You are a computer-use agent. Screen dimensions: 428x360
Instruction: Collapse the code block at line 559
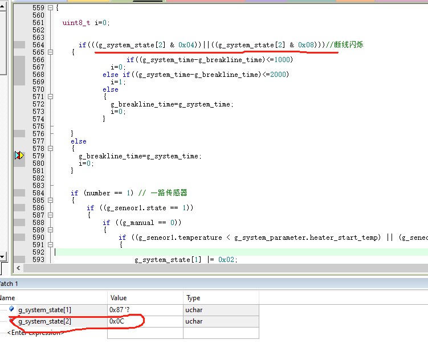click(x=50, y=8)
